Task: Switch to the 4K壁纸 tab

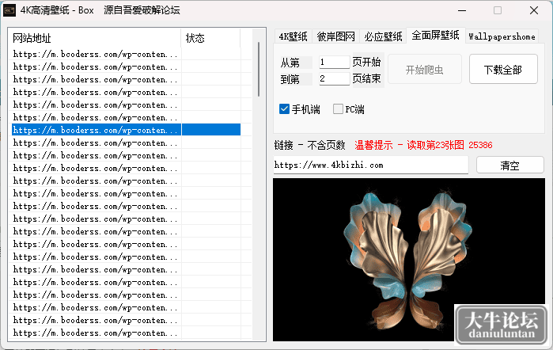Action: coord(293,36)
